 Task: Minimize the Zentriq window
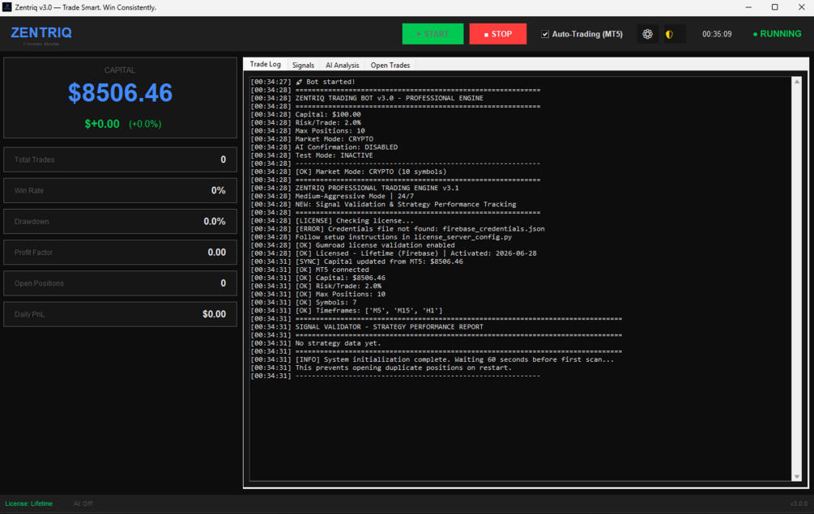pos(748,7)
